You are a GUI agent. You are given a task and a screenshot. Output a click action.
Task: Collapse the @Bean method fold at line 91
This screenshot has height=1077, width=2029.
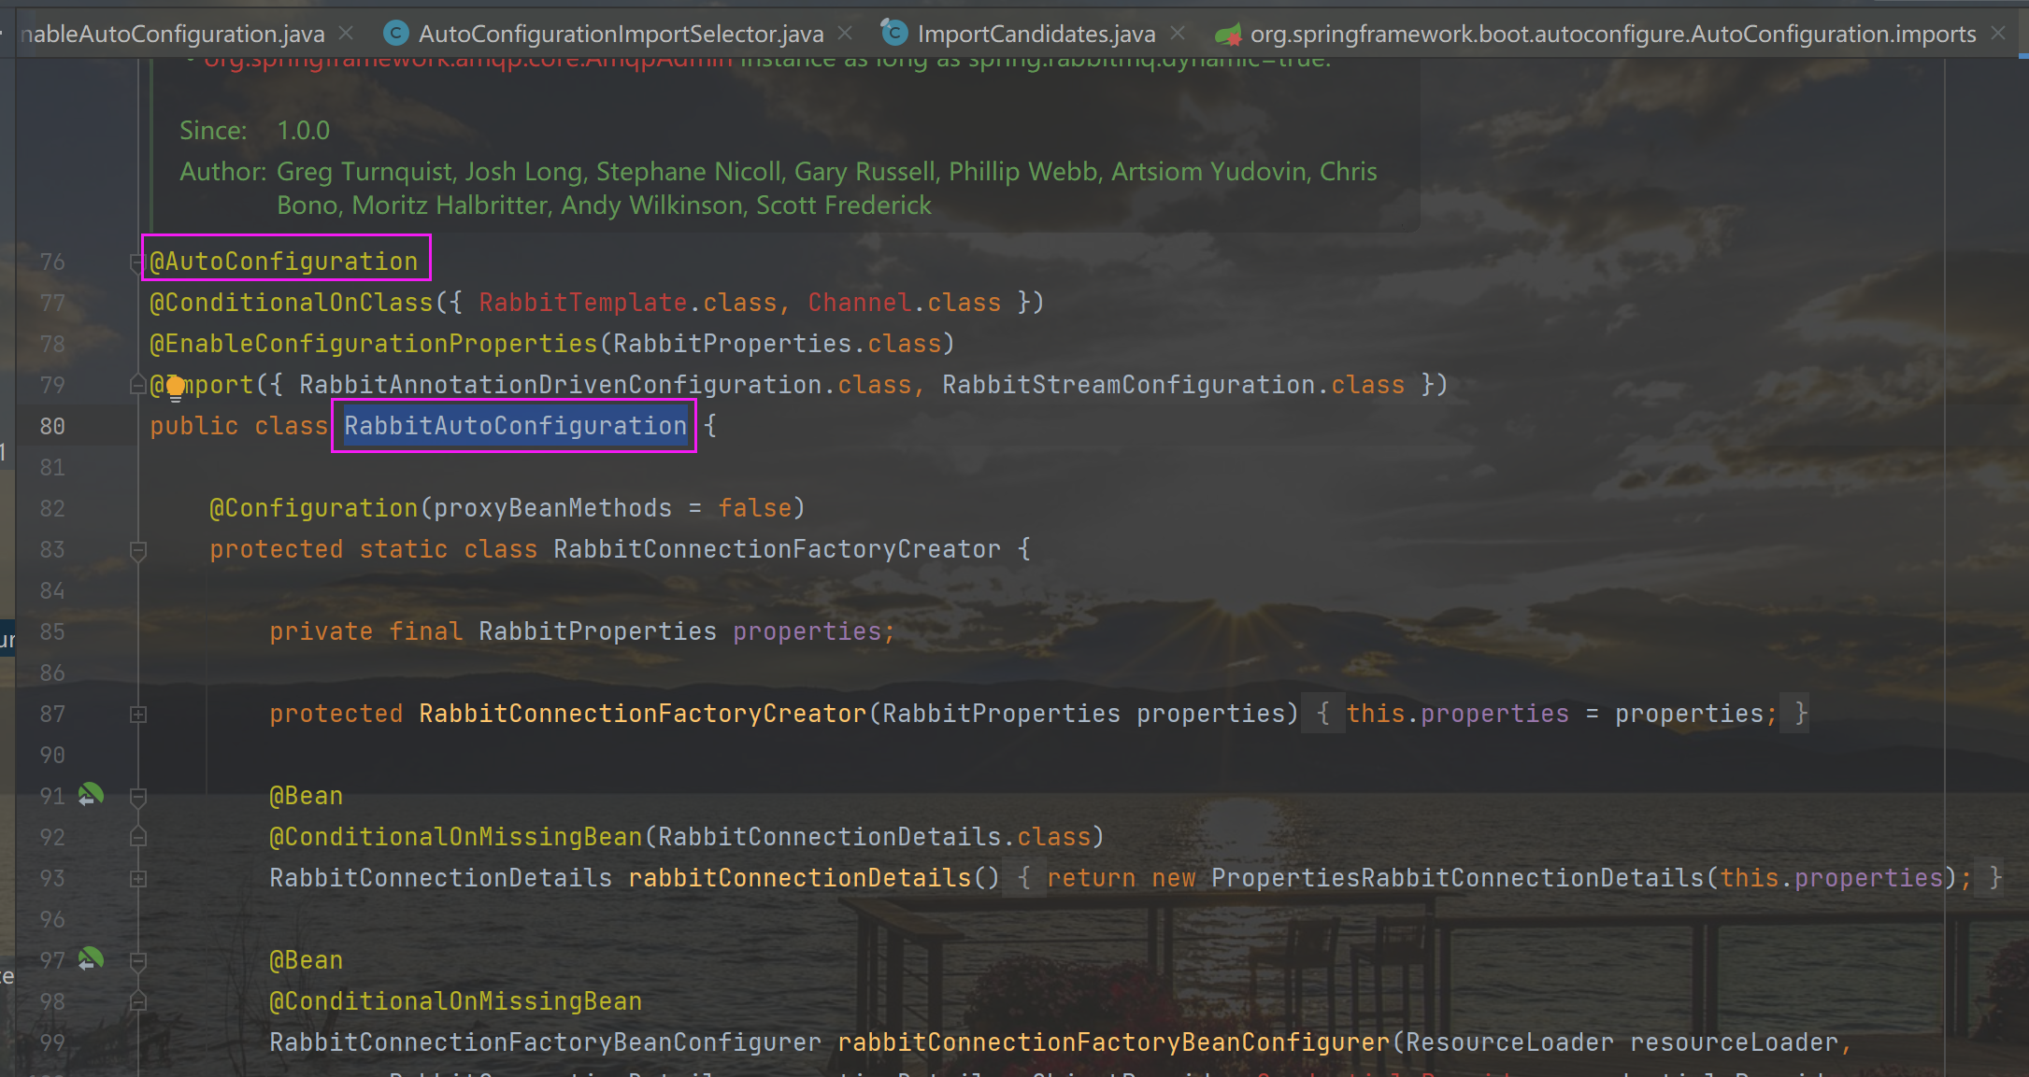click(137, 797)
